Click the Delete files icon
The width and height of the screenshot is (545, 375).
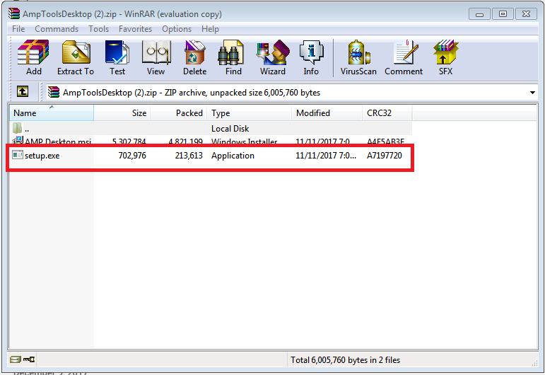click(194, 57)
